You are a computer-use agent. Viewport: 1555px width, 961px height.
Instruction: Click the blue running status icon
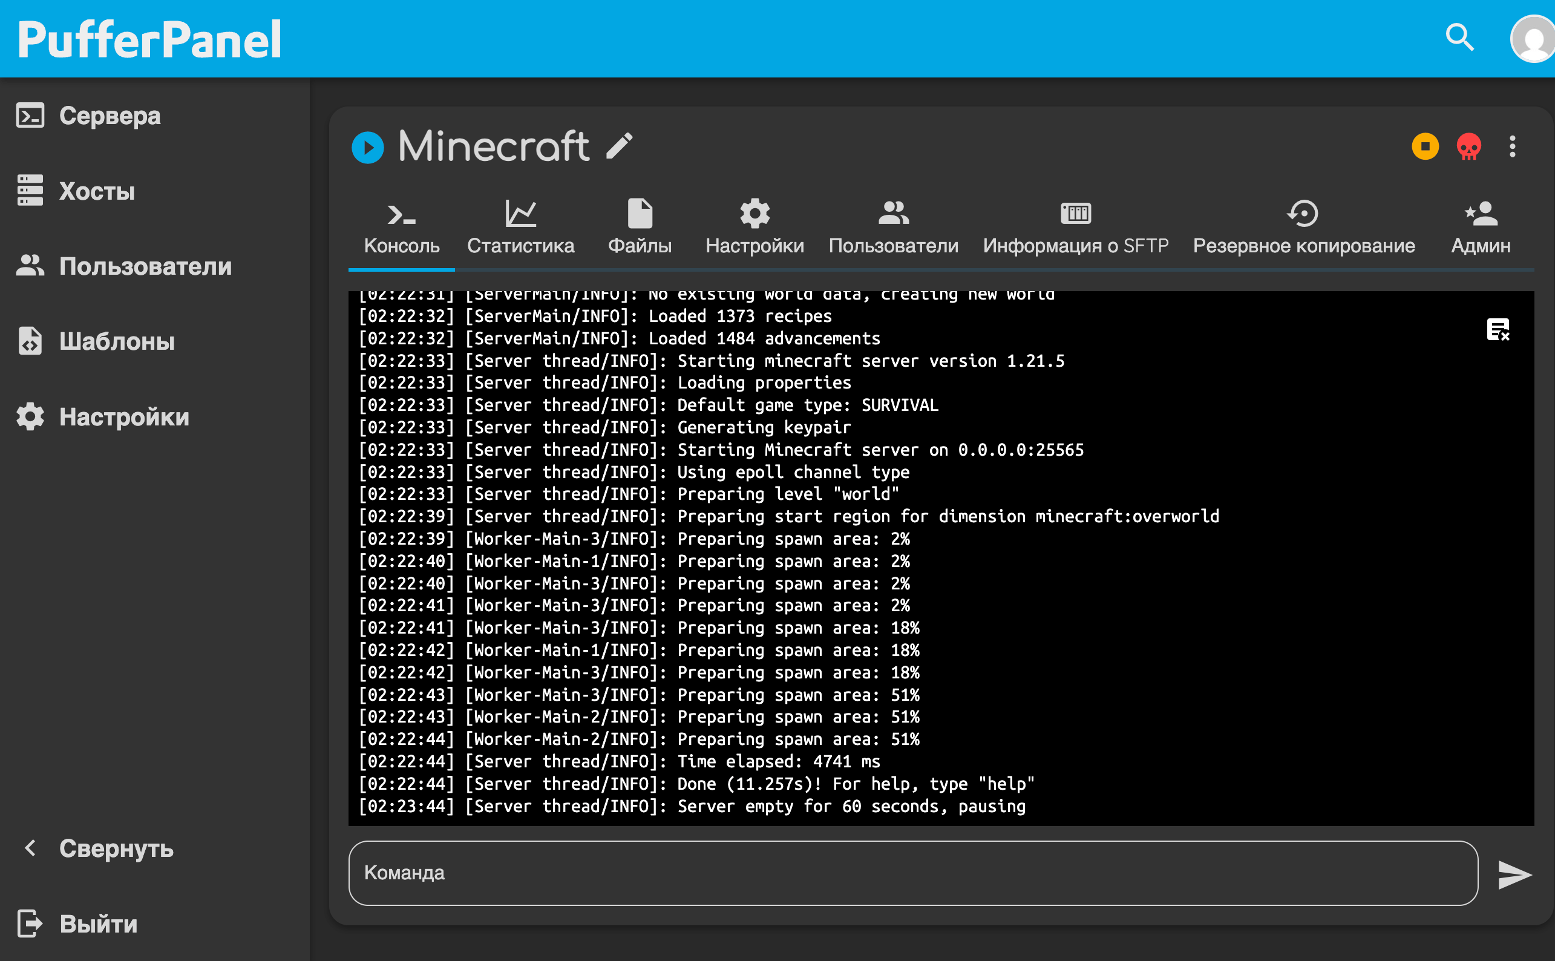[x=368, y=148]
